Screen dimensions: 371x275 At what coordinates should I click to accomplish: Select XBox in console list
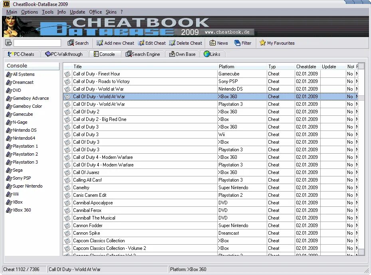(x=14, y=202)
